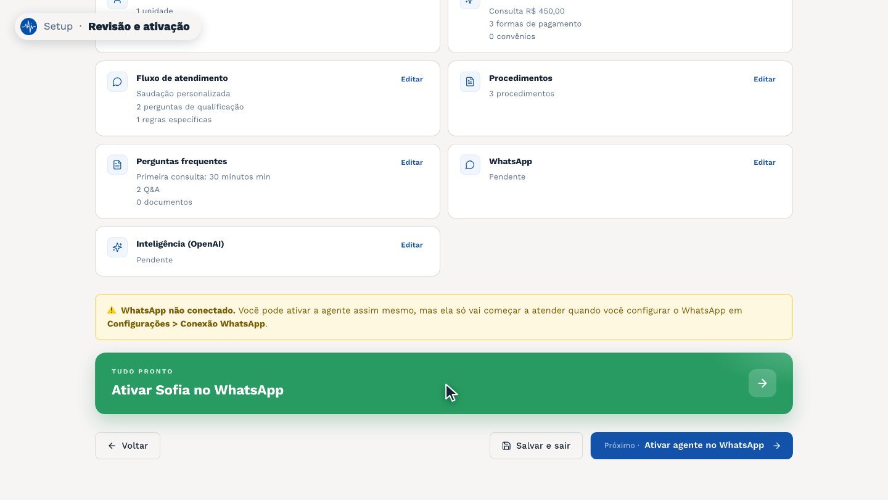888x500 pixels.
Task: Click 2 perguntas de qualificação text
Action: pos(190,107)
